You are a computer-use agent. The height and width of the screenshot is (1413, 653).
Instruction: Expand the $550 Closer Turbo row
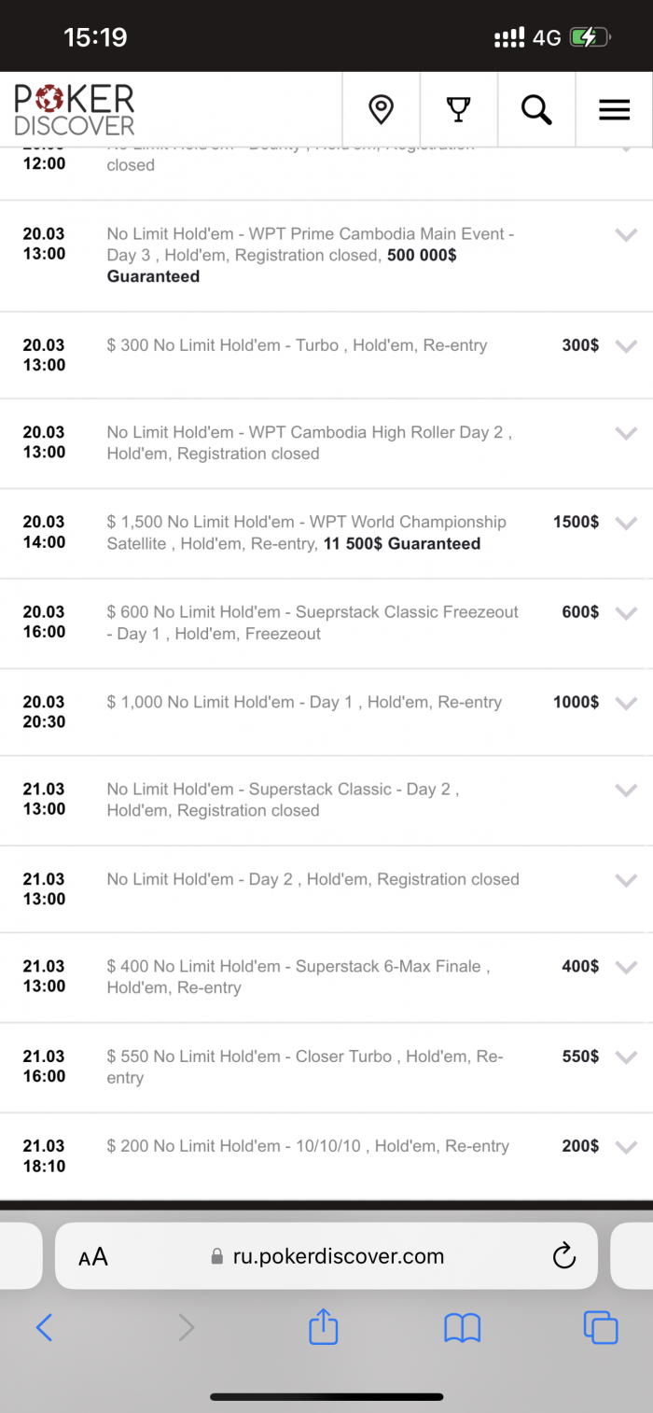click(x=626, y=1057)
